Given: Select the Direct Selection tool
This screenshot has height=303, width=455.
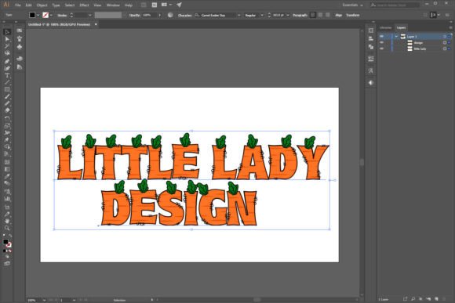Looking at the screenshot, I should [x=7, y=39].
